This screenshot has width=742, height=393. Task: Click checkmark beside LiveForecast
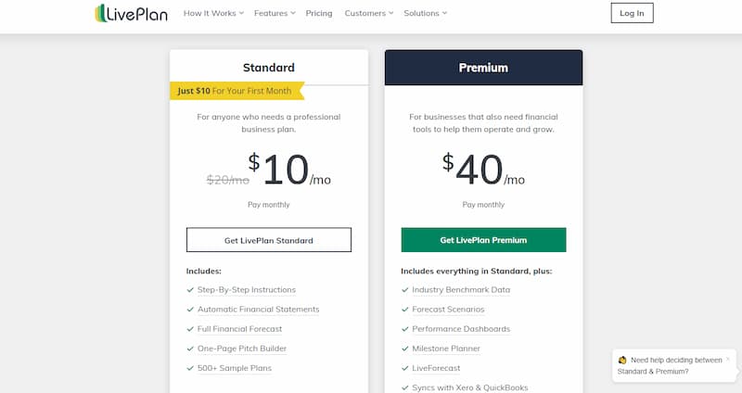point(405,368)
